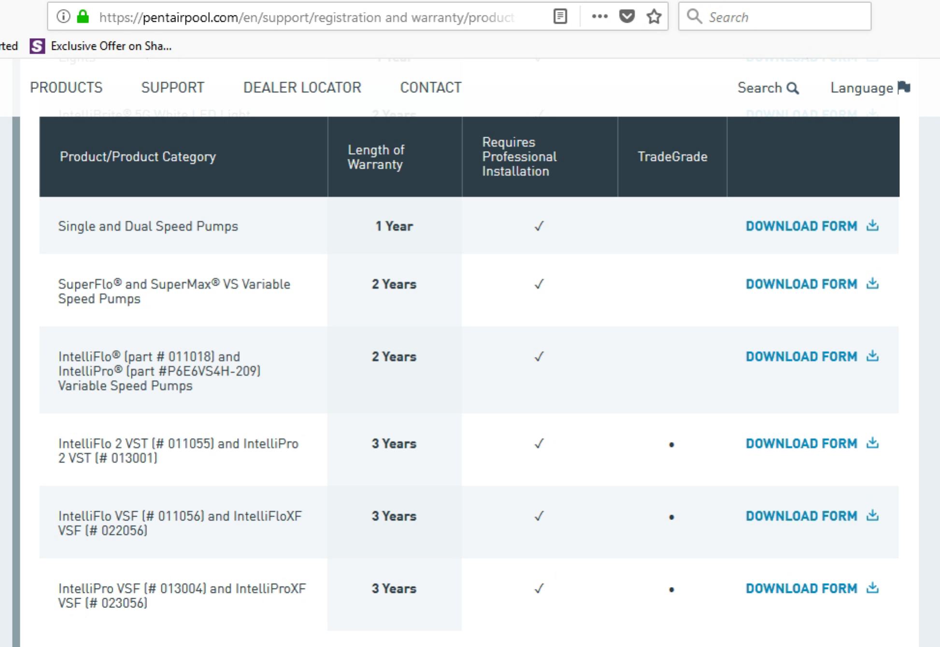
Task: Toggle reader view icon in address bar
Action: [560, 17]
